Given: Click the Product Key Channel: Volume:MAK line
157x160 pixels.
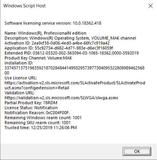Looking at the screenshot, I should click(x=38, y=58).
